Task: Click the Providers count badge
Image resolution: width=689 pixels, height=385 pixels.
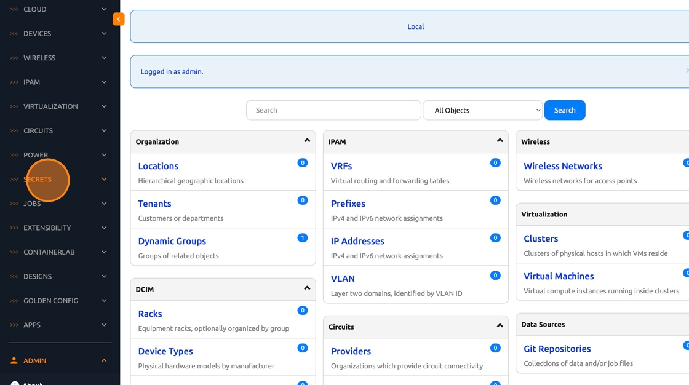Action: tap(495, 348)
